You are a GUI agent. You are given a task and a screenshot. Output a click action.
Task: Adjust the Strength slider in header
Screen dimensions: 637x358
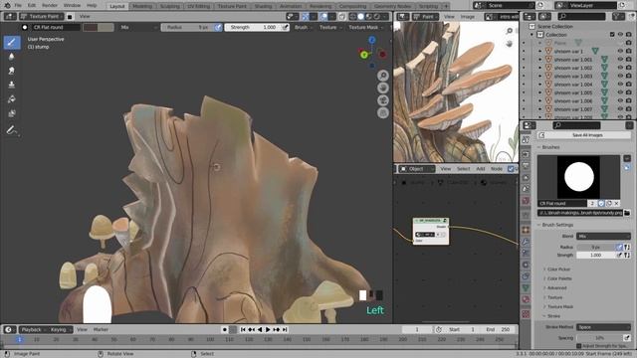tap(253, 27)
